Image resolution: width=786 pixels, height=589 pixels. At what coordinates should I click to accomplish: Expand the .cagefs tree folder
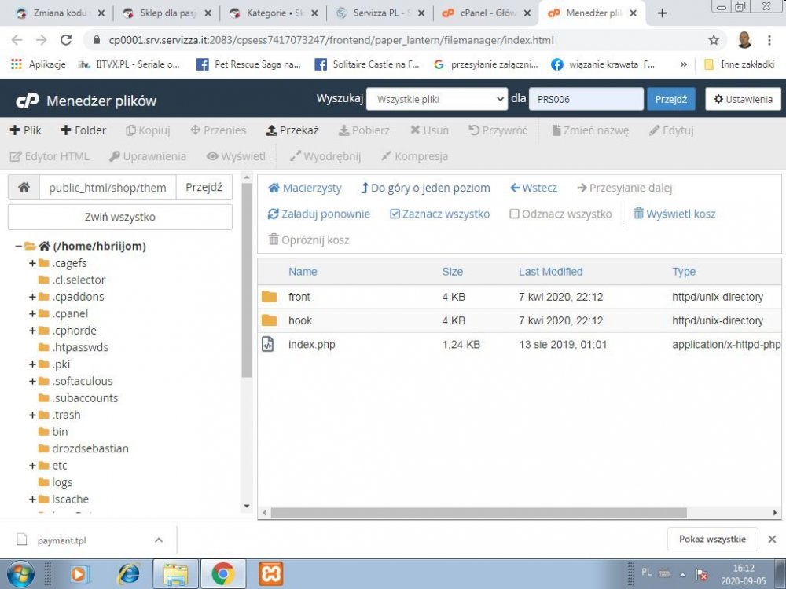32,263
